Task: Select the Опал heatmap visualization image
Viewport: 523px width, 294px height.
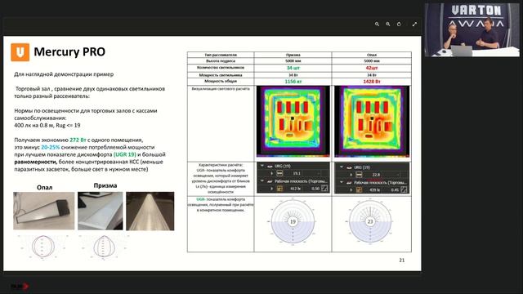Action: coord(372,122)
